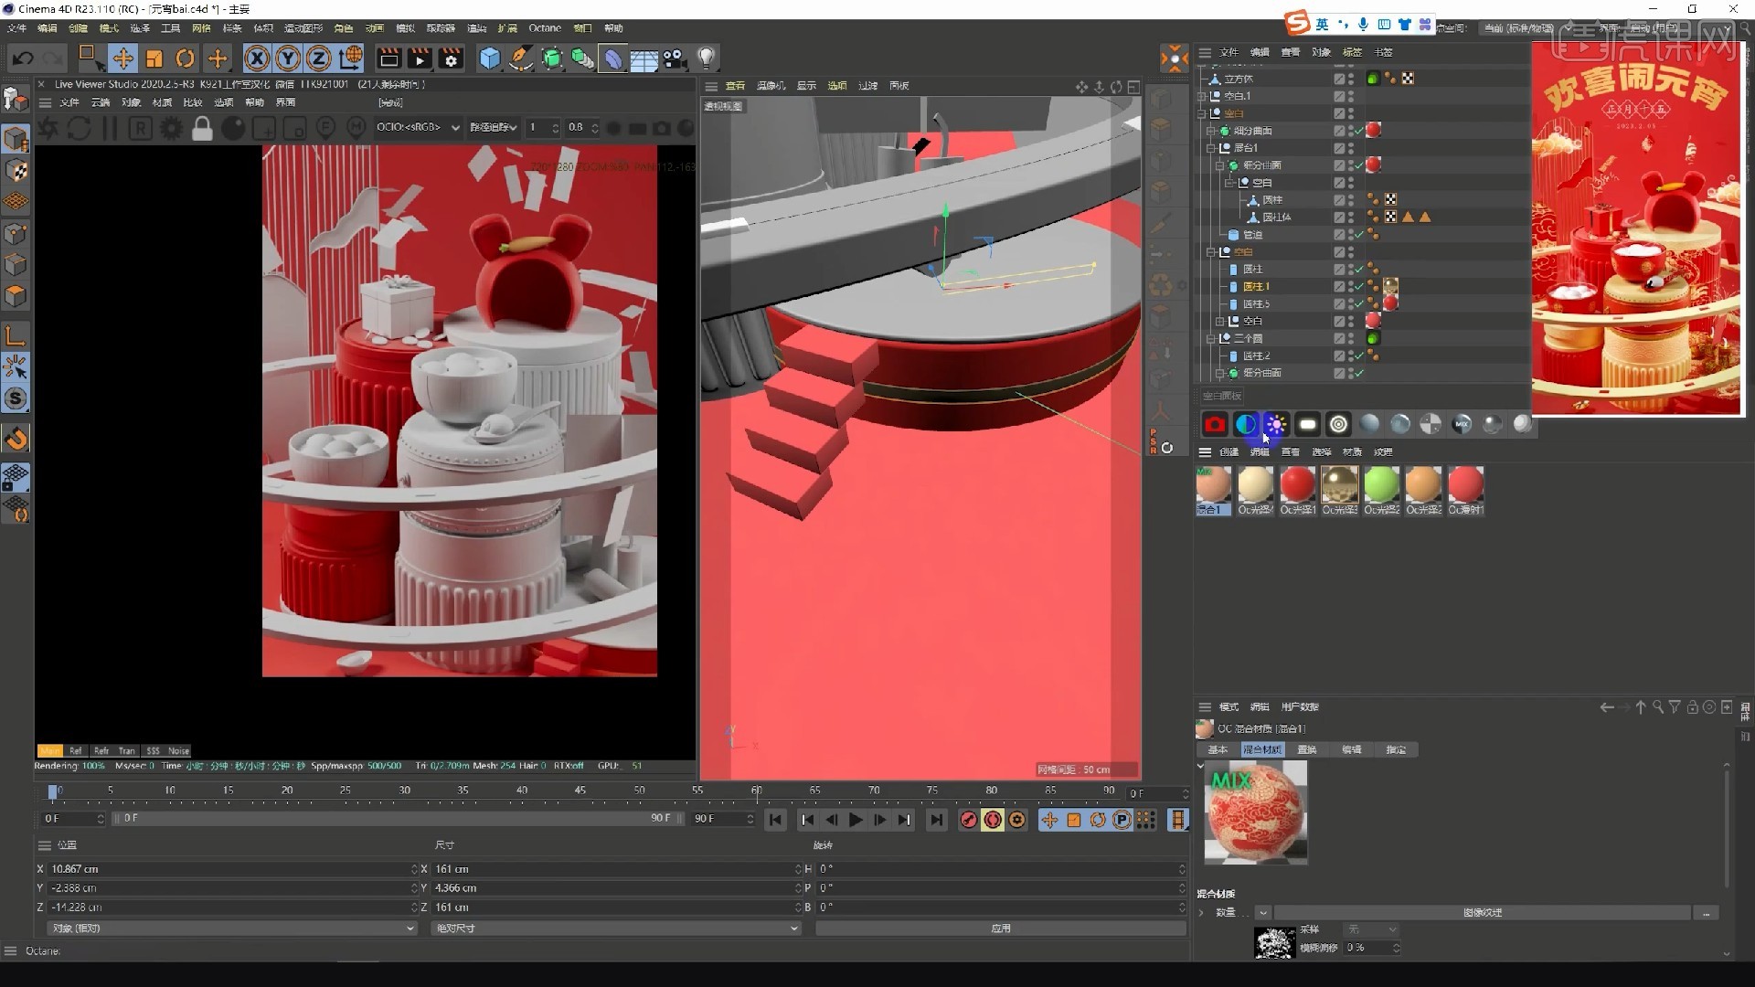Add a Cube primitive object
Screen dimensions: 1755x987
click(491, 58)
